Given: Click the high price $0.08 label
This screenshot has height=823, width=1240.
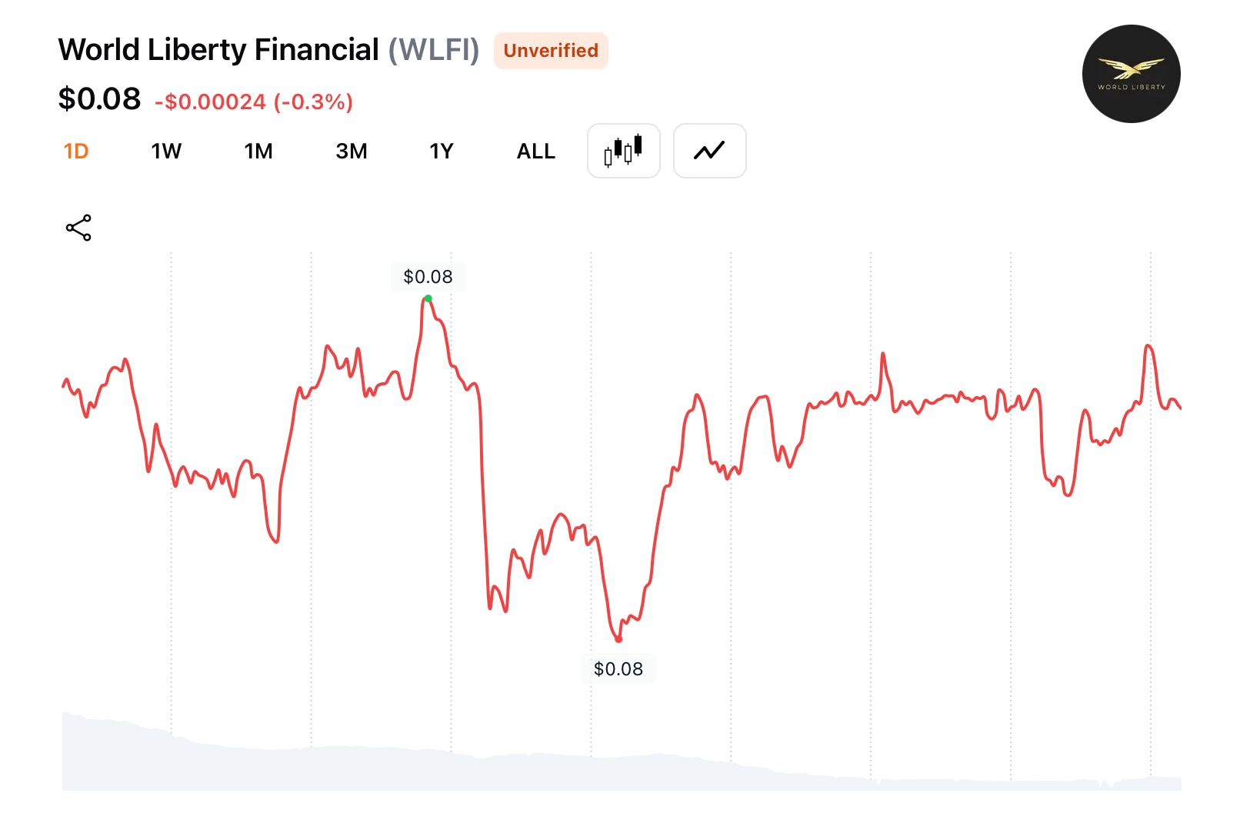Looking at the screenshot, I should (428, 277).
